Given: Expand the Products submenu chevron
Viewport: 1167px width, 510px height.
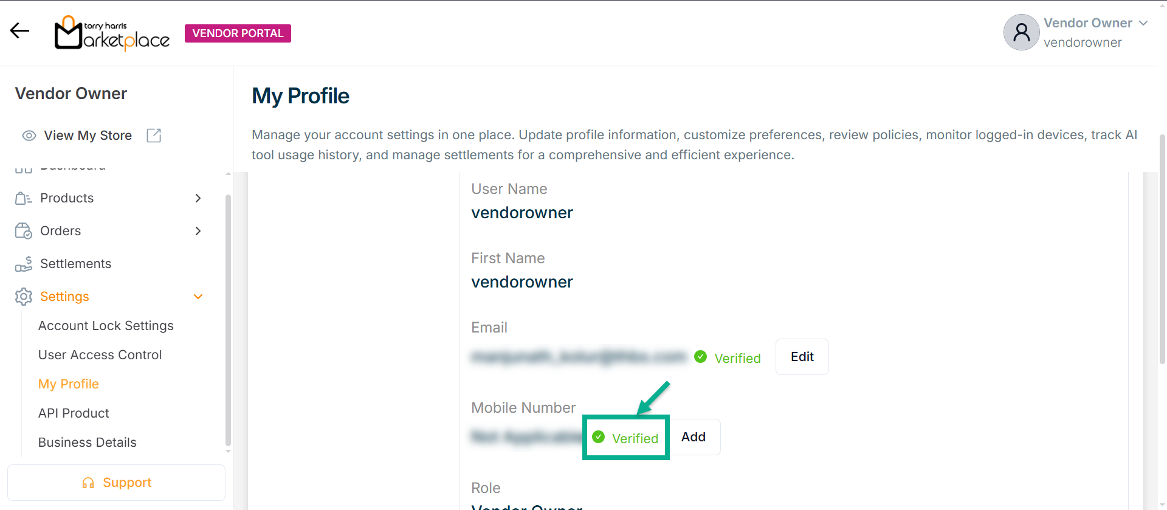Looking at the screenshot, I should (198, 198).
